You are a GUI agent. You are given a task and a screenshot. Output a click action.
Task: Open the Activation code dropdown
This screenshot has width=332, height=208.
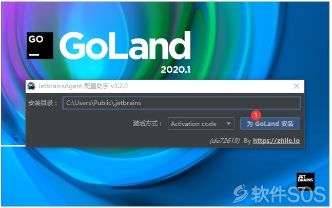pos(201,123)
